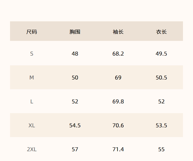Select sleeve length value 69.8
This screenshot has width=193, height=161.
[x=118, y=102]
